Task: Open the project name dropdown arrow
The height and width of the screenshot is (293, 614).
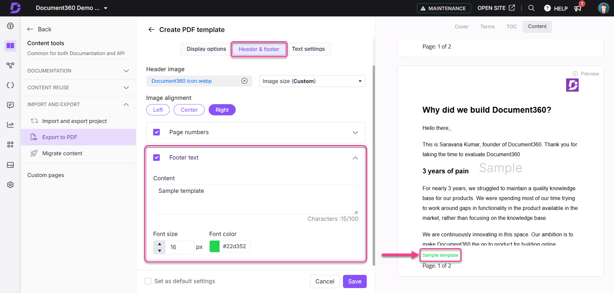Action: click(x=106, y=8)
